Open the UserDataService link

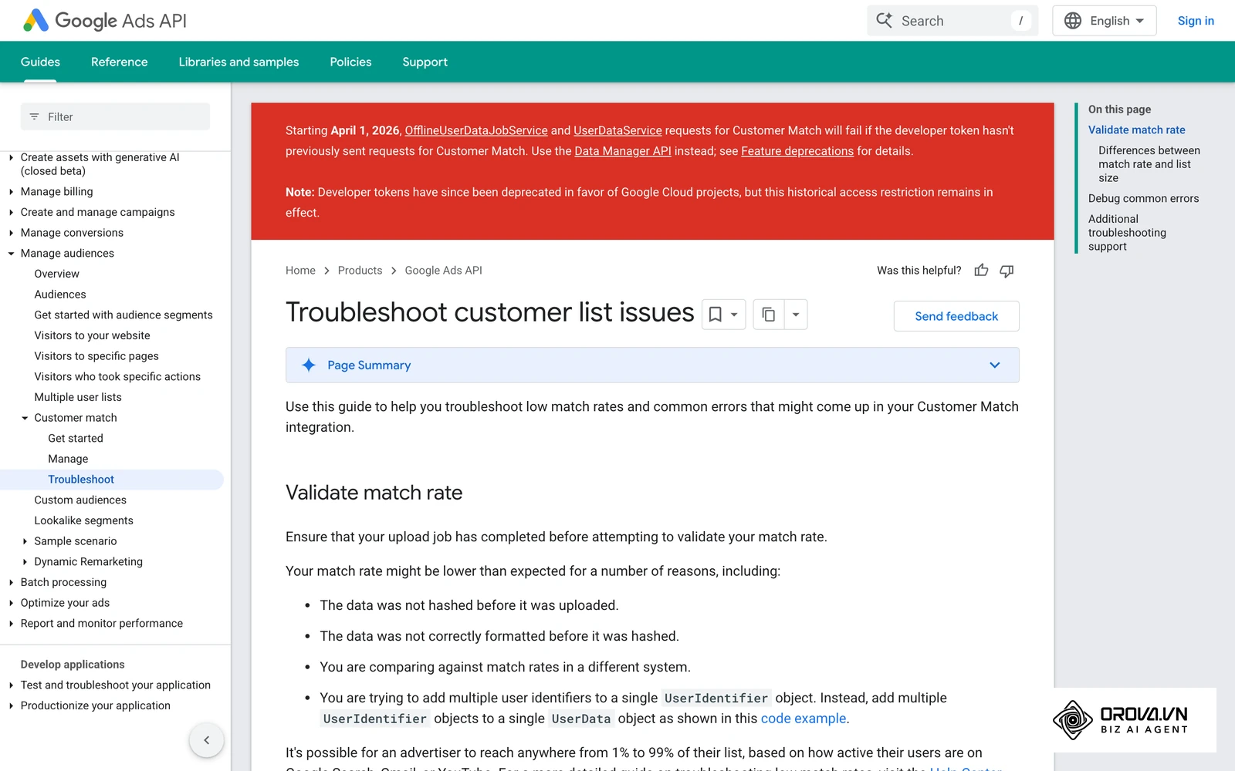tap(617, 131)
